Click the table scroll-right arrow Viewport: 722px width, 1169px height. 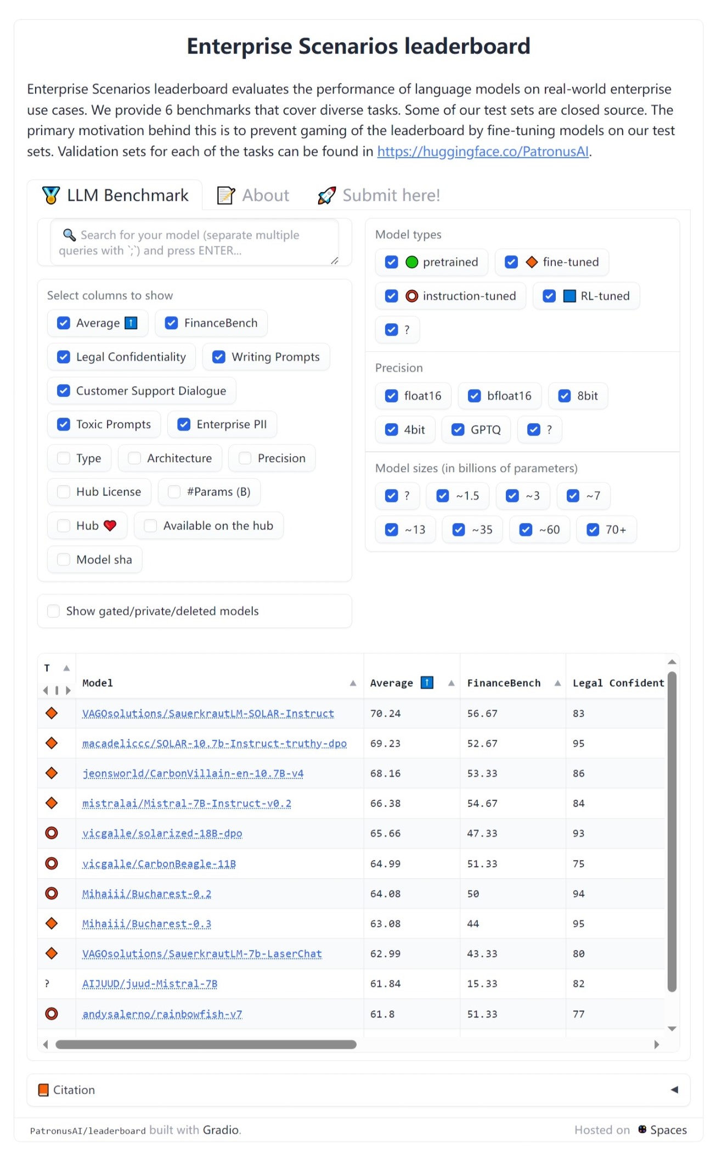pyautogui.click(x=657, y=1044)
